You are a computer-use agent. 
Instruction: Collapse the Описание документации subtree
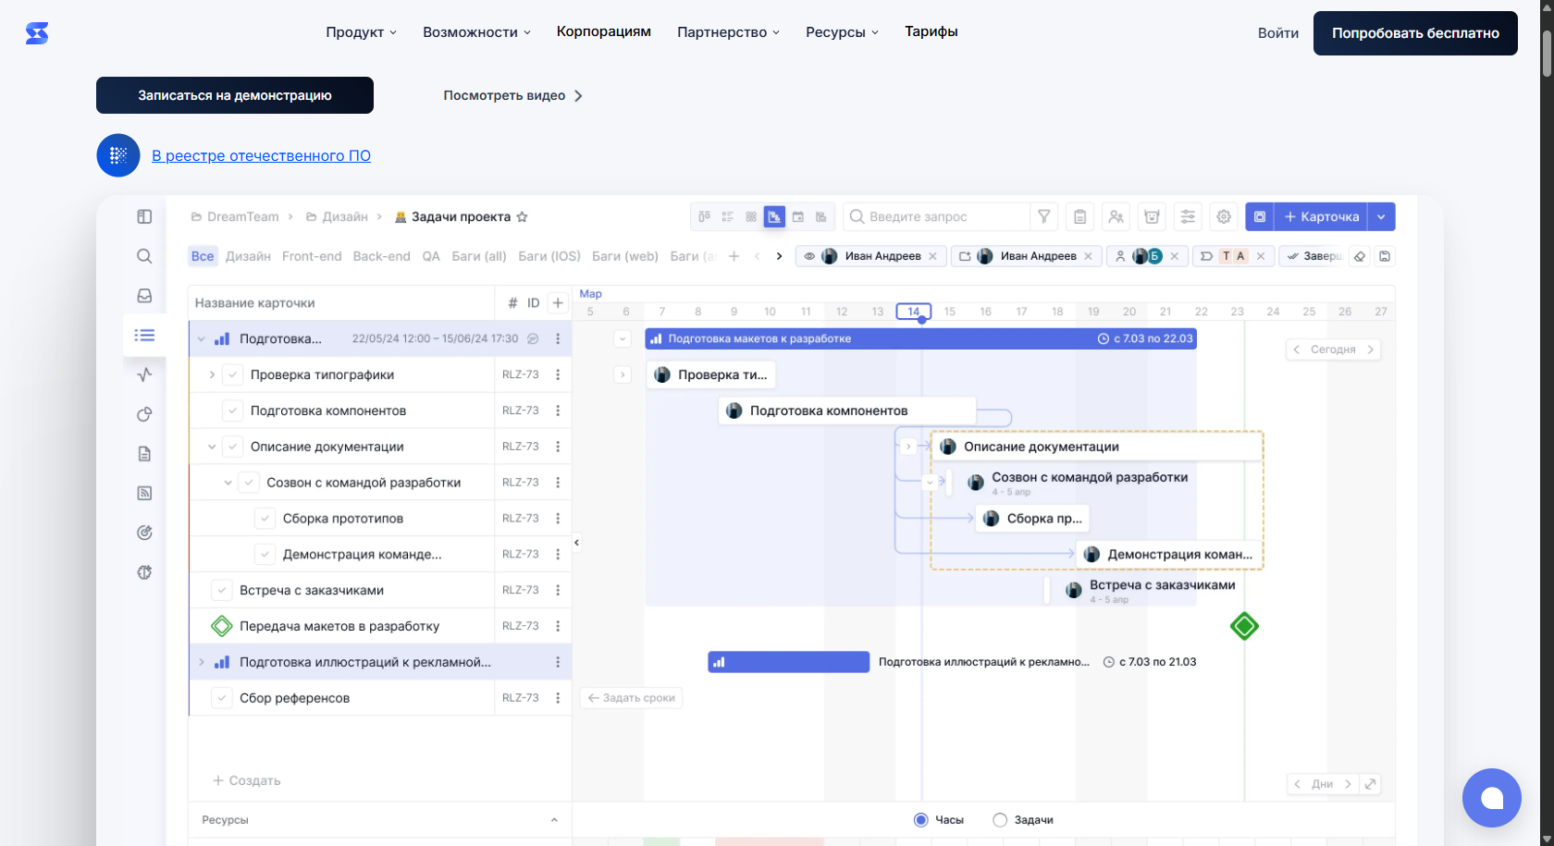pyautogui.click(x=212, y=447)
